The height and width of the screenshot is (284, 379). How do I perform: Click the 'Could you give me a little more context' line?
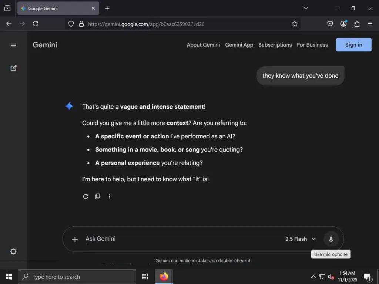tap(164, 123)
